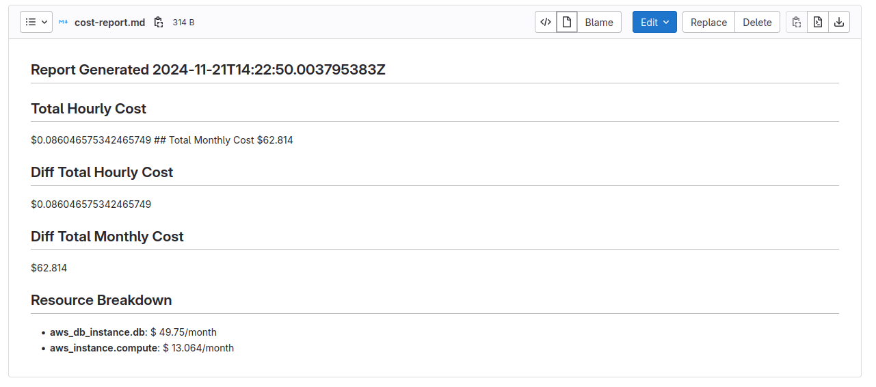Display the rendered file view
The image size is (876, 387).
[x=566, y=22]
